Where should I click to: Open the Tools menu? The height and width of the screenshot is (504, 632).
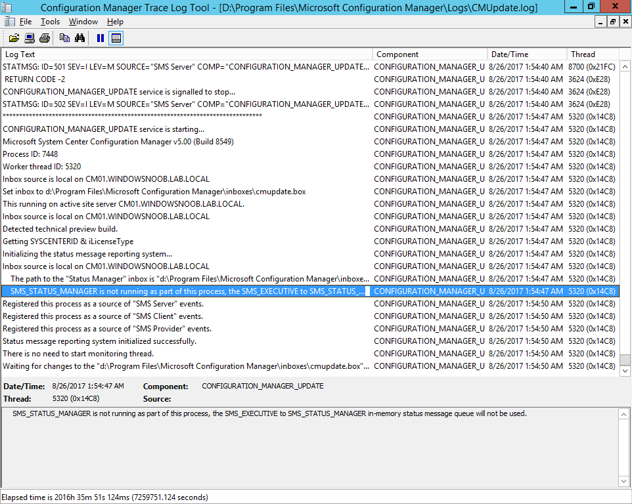pos(50,22)
